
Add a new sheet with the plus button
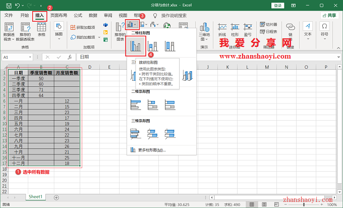(x=56, y=197)
